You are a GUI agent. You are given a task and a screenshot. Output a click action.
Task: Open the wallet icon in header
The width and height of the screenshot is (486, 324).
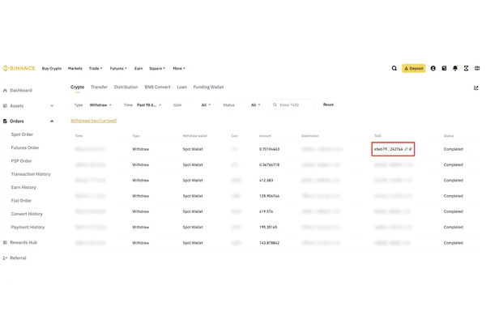click(x=444, y=68)
